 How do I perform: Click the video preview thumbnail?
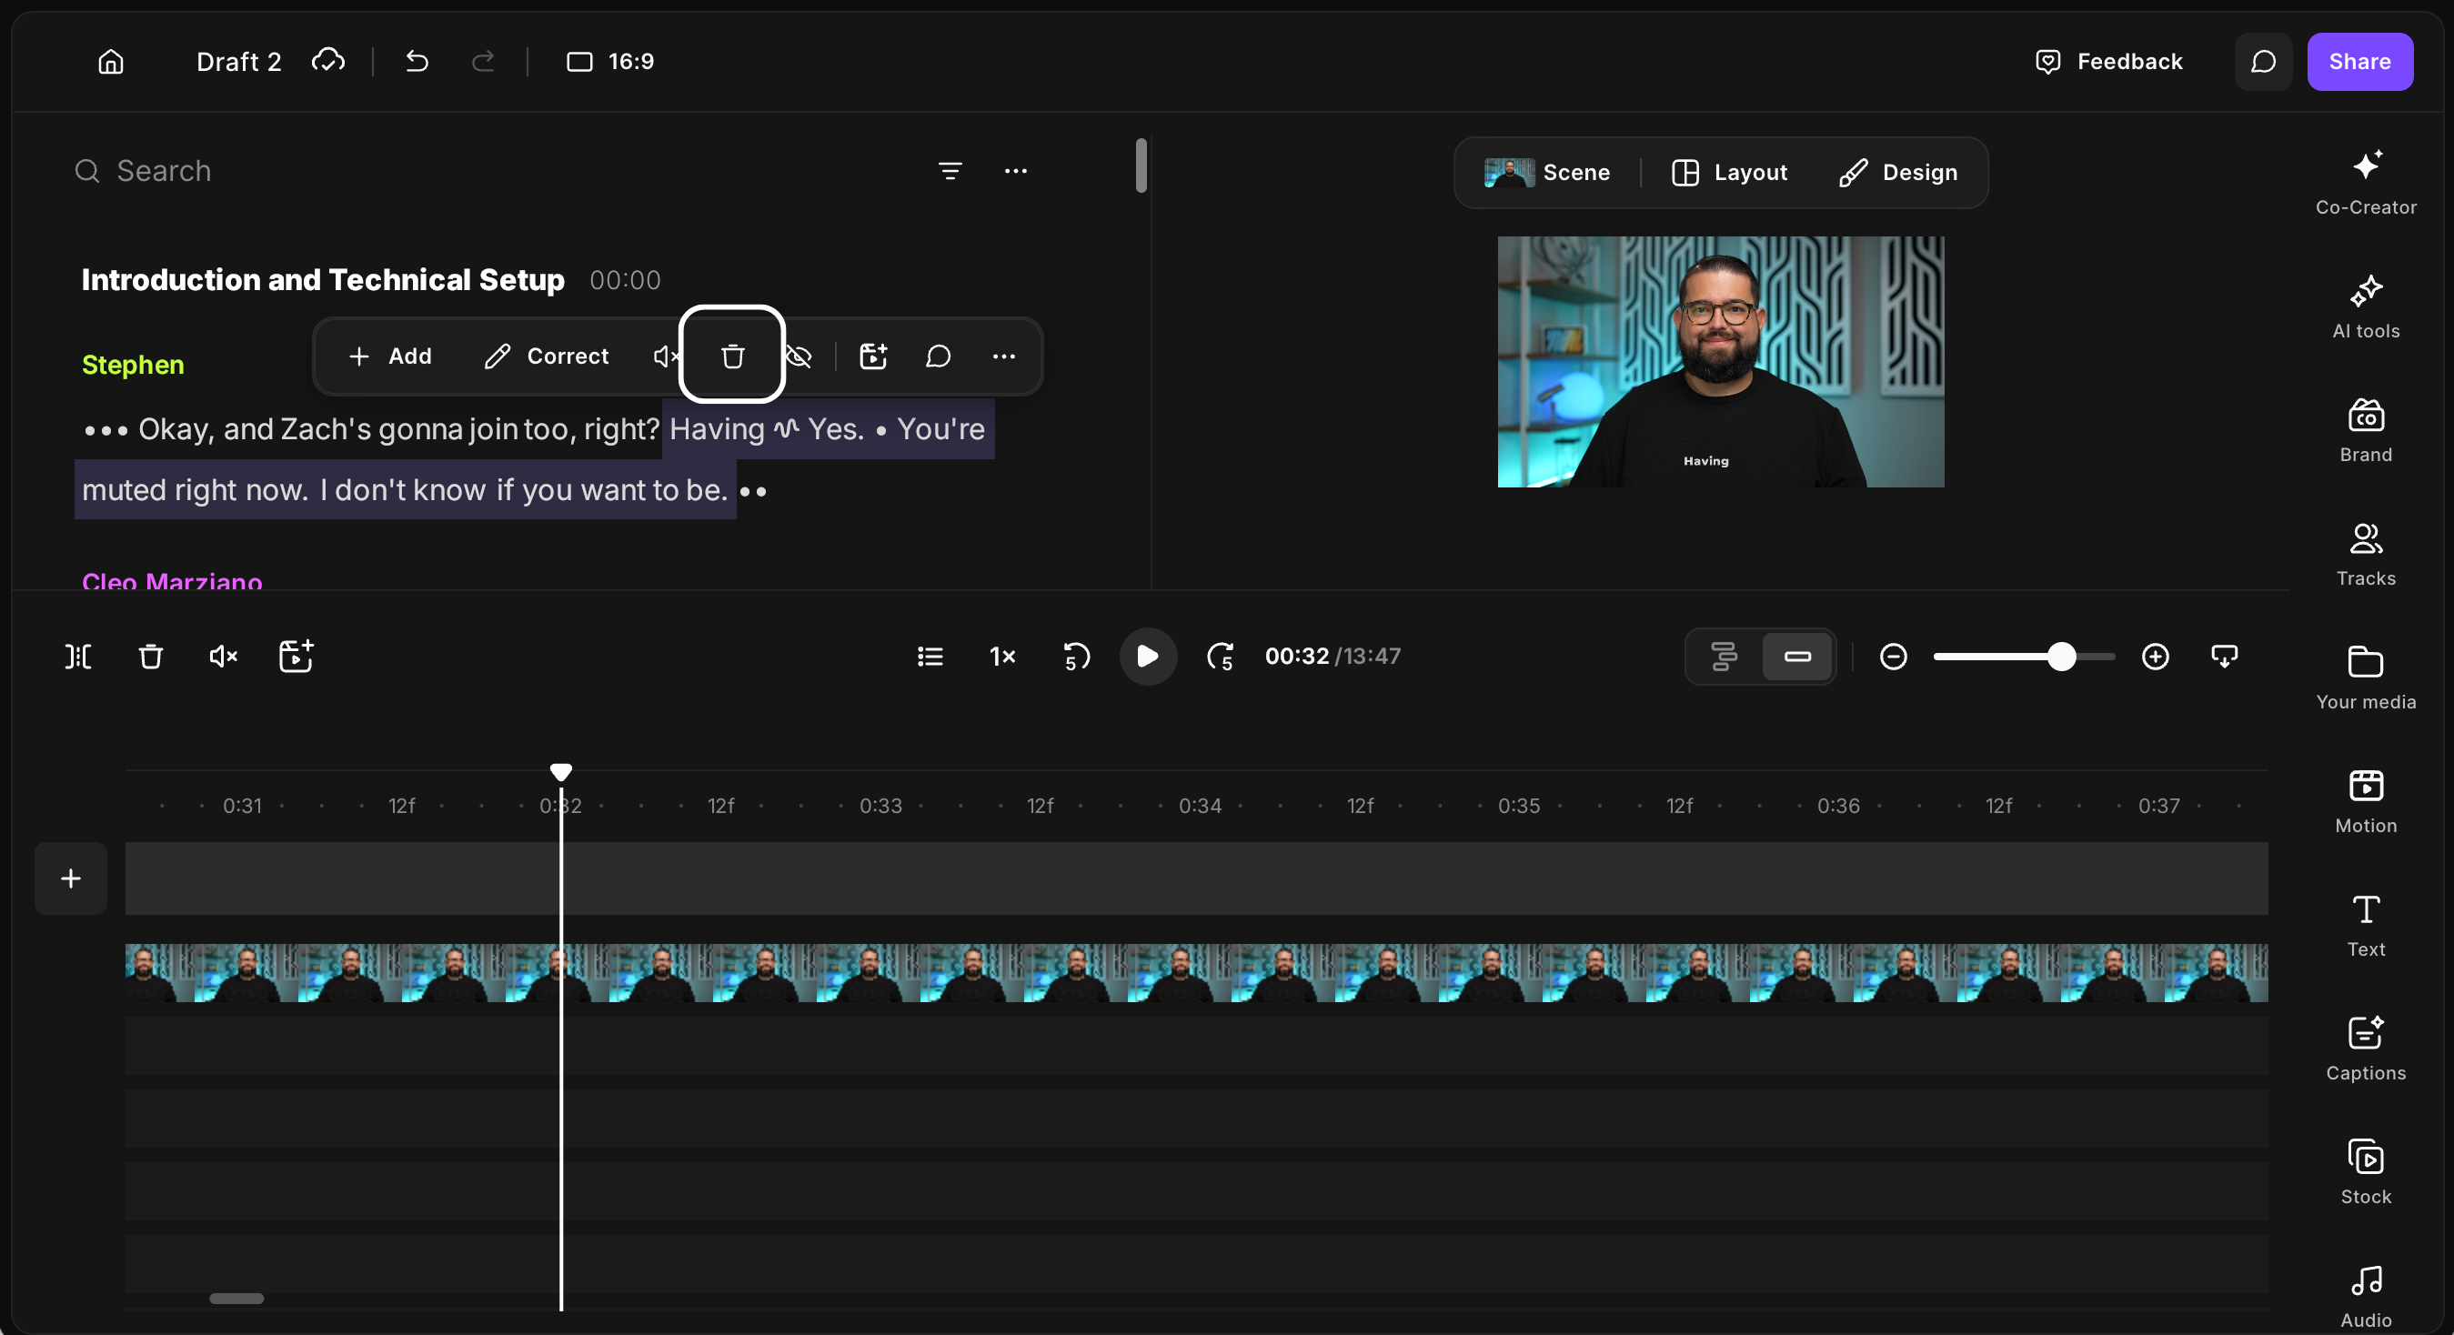[1721, 362]
